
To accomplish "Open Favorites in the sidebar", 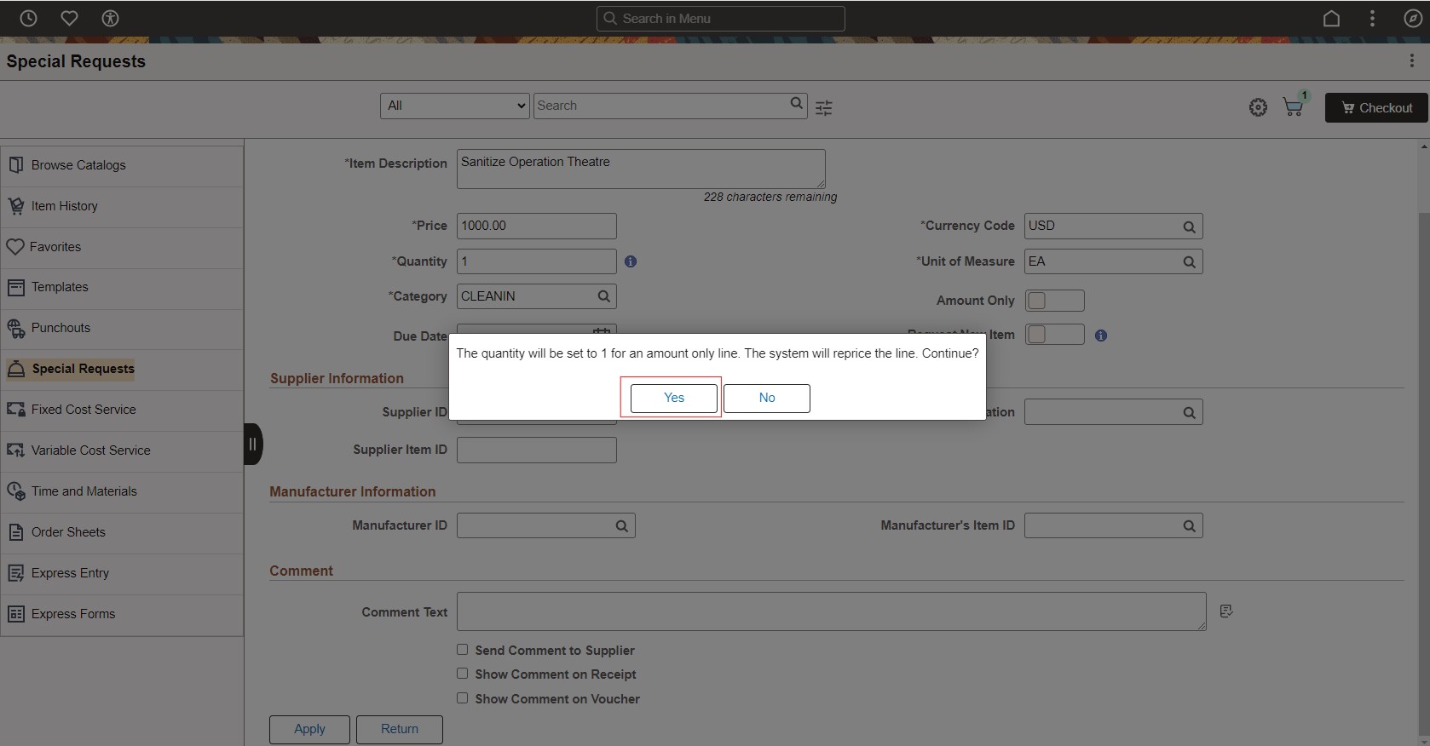I will coord(122,247).
